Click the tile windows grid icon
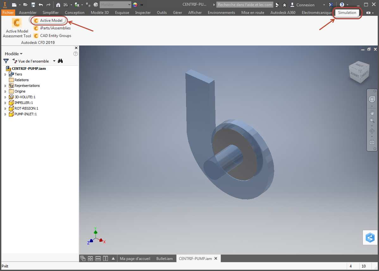The width and height of the screenshot is (379, 271). click(90, 258)
